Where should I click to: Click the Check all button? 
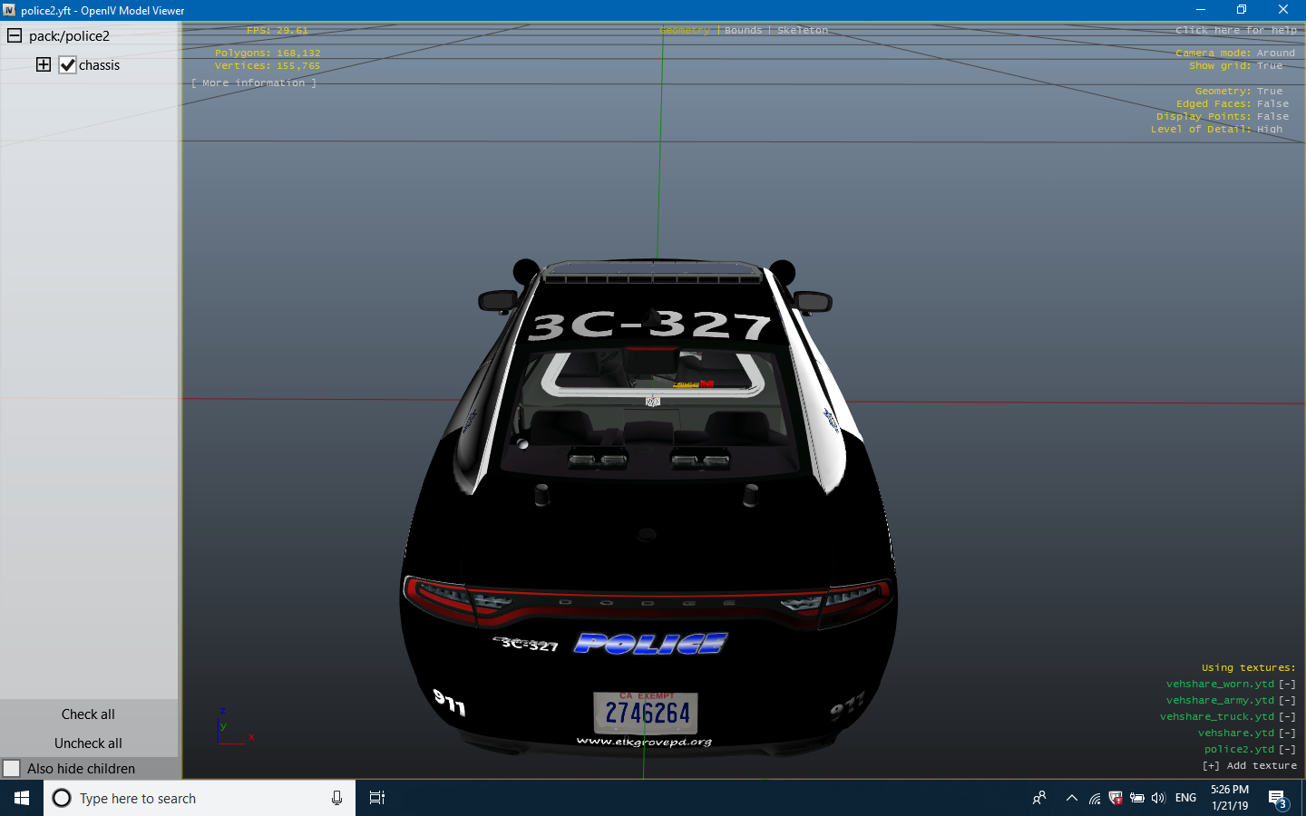pyautogui.click(x=88, y=714)
